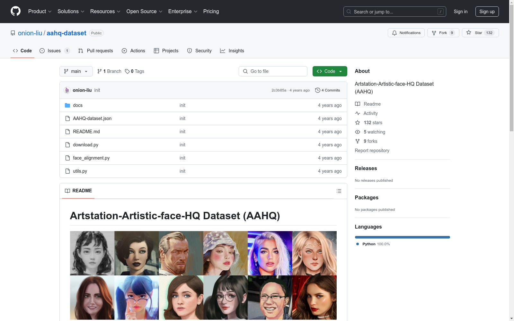This screenshot has height=321, width=514.
Task: Click the Notifications bell icon
Action: point(394,33)
